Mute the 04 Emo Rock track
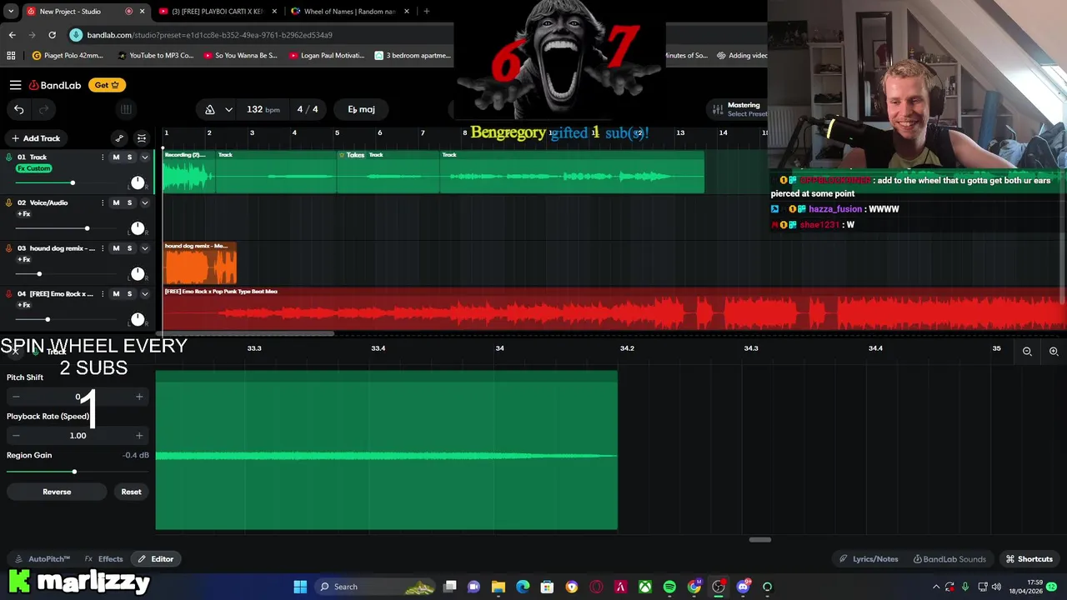The width and height of the screenshot is (1067, 600). tap(116, 293)
